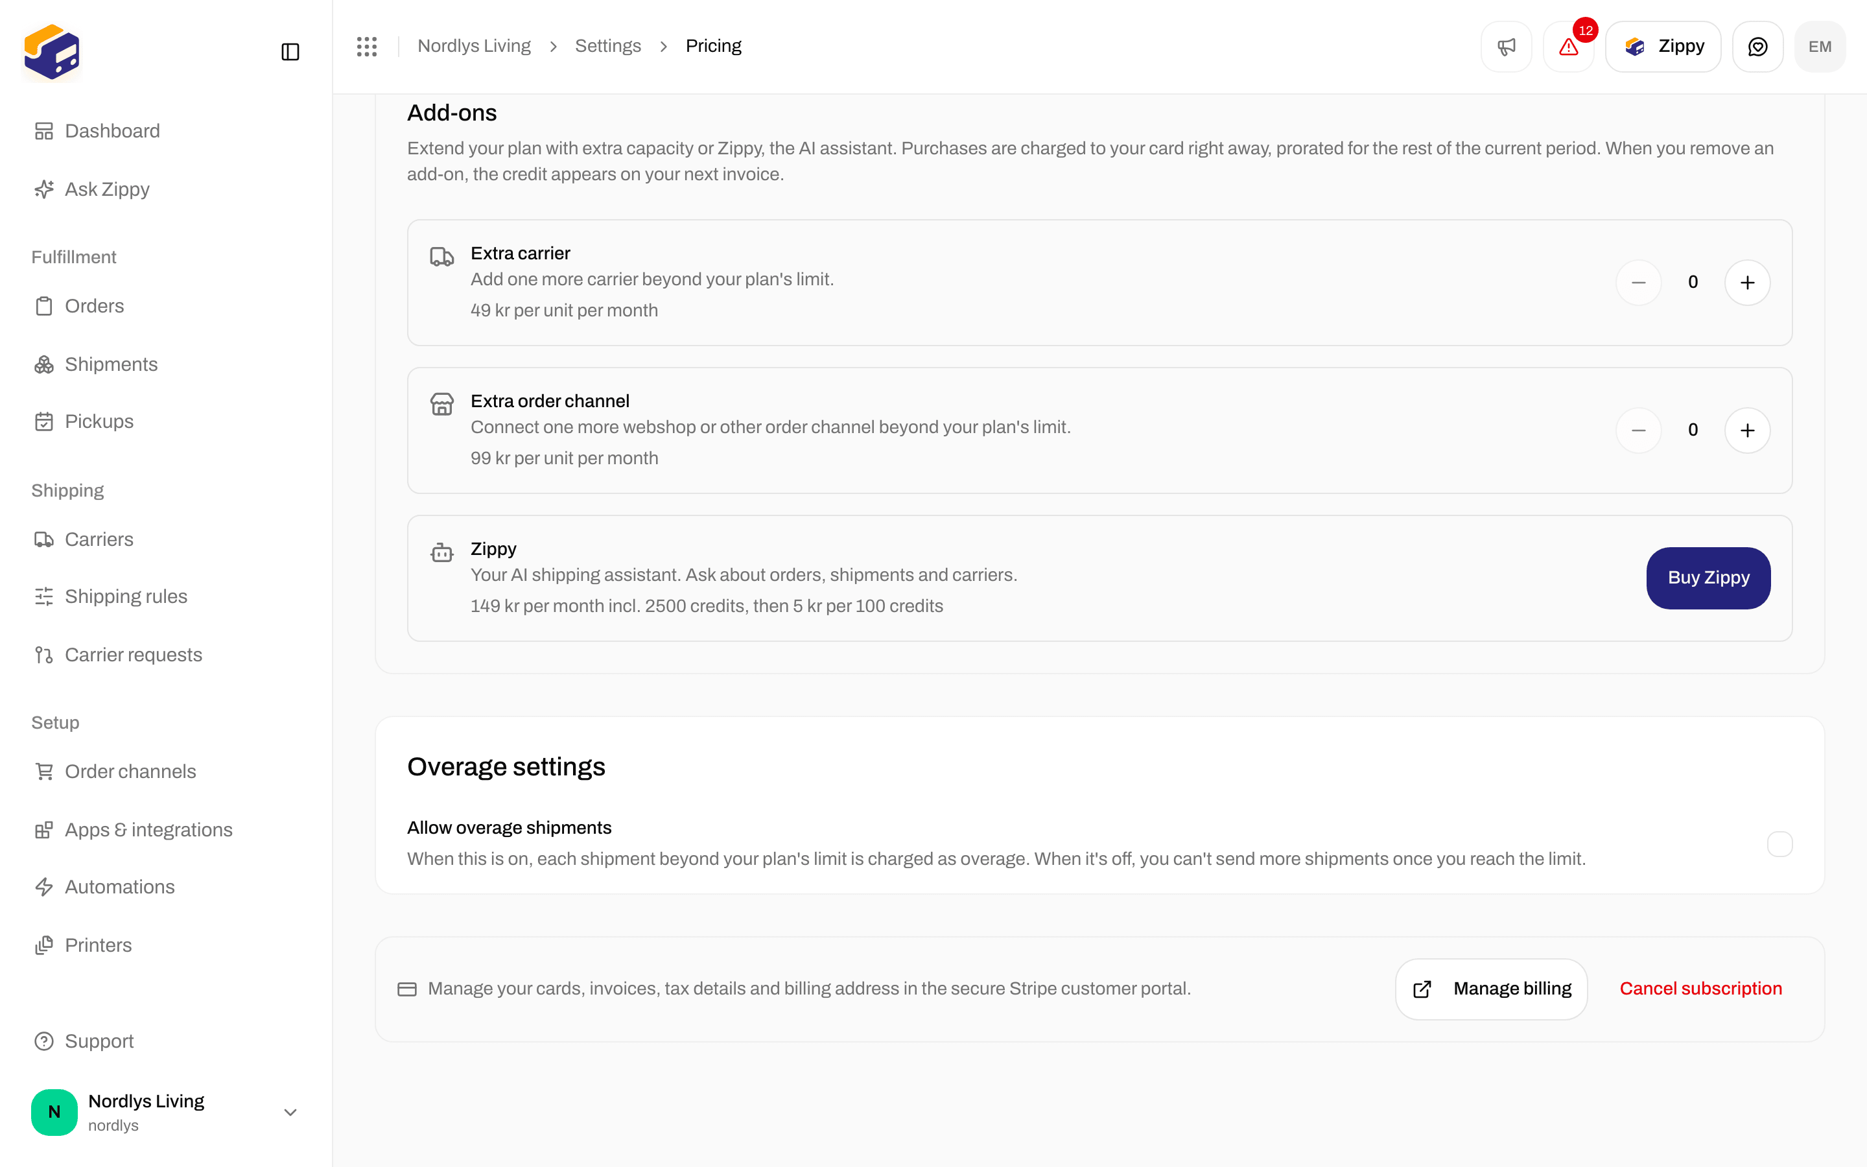The height and width of the screenshot is (1167, 1867).
Task: Click the Extra carrier truck icon
Action: [442, 256]
